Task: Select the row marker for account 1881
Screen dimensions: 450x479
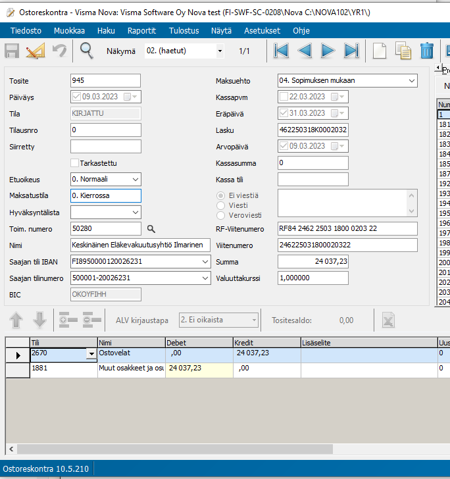Action: (x=18, y=370)
